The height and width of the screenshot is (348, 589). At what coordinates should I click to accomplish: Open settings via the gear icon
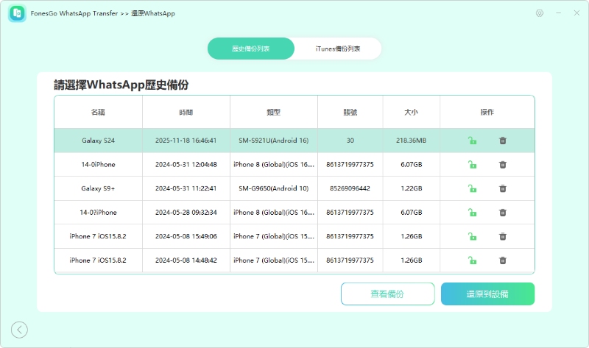coord(540,13)
